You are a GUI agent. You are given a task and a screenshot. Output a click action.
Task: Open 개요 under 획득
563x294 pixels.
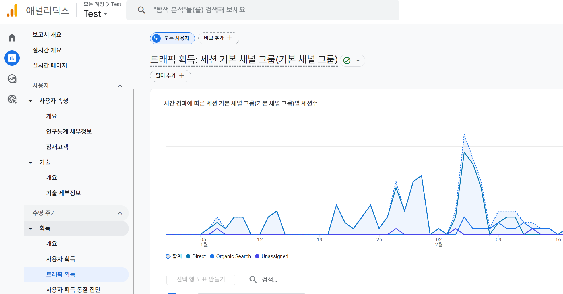51,244
